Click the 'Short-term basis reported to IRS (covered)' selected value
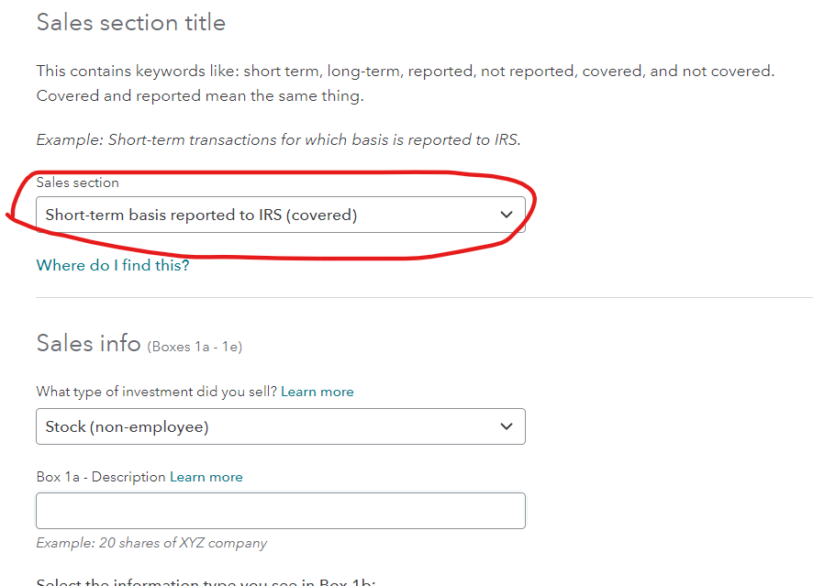The width and height of the screenshot is (813, 586). (x=202, y=215)
